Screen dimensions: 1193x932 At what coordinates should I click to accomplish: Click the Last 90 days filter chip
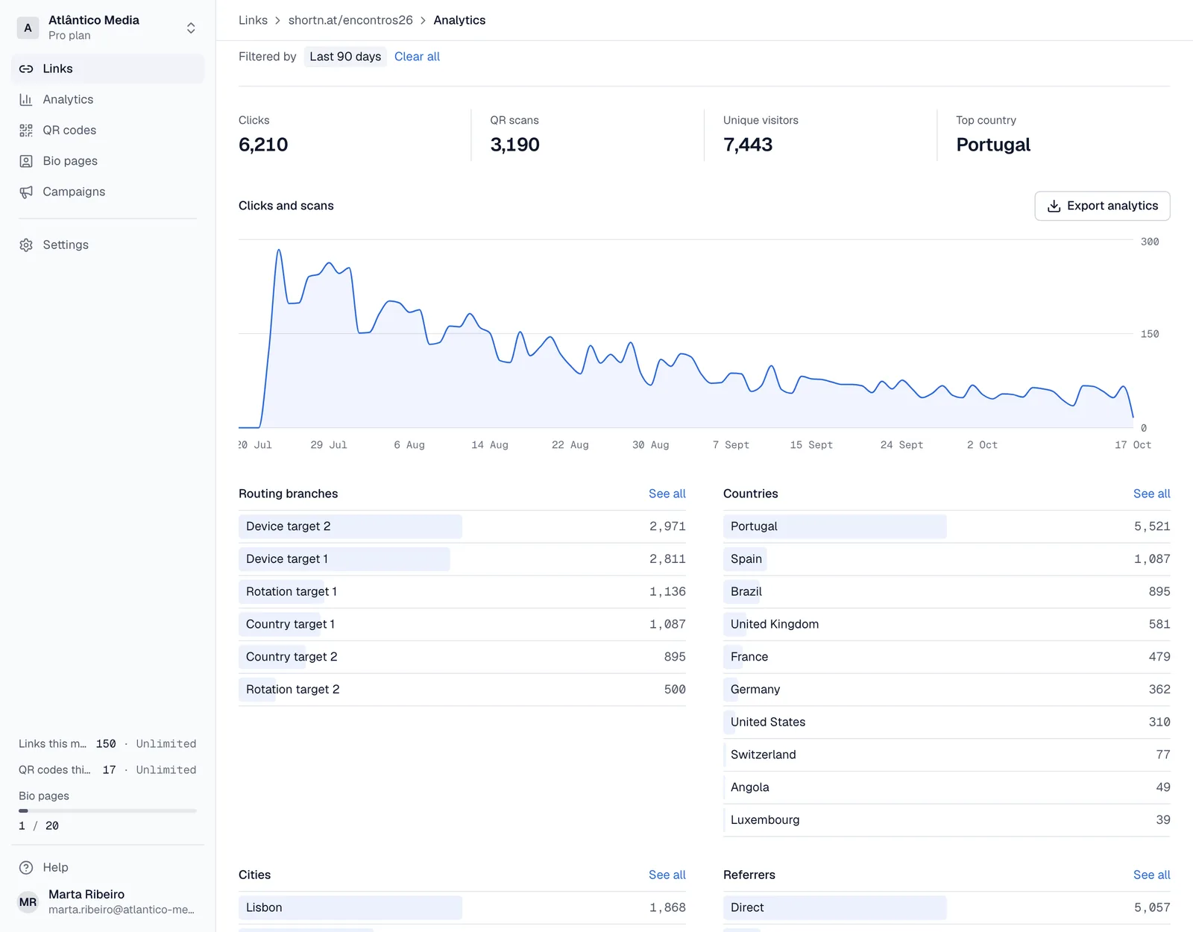point(345,57)
